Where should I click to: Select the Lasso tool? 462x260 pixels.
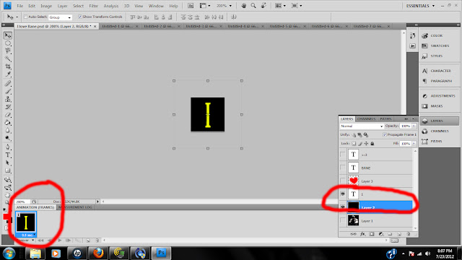(x=8, y=51)
